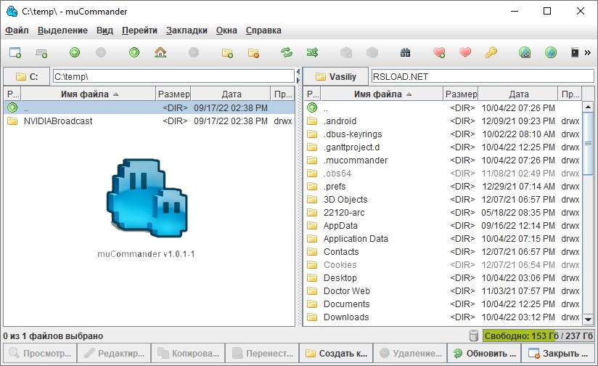Open the Vasiliy drive selector dropdown
The width and height of the screenshot is (598, 366).
click(x=335, y=76)
